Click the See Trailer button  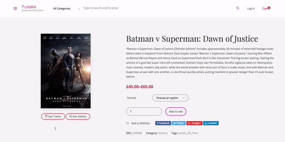point(53,116)
